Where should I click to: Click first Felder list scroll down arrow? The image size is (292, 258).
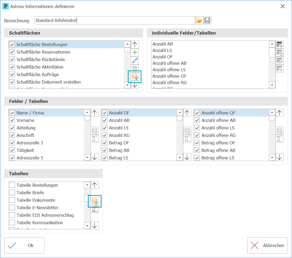(x=87, y=158)
